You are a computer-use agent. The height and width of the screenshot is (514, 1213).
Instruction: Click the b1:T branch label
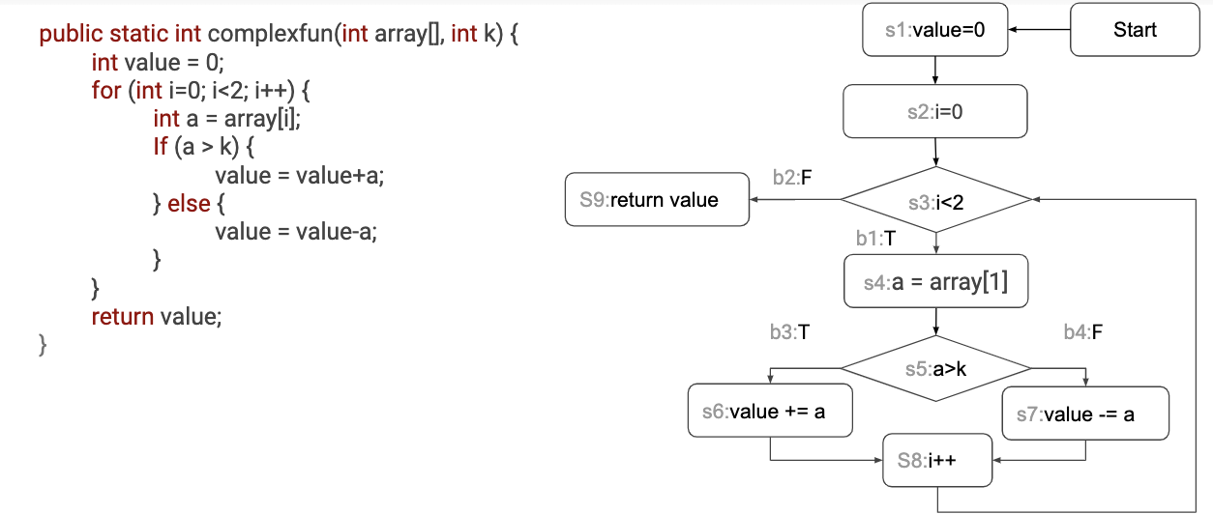tap(875, 238)
